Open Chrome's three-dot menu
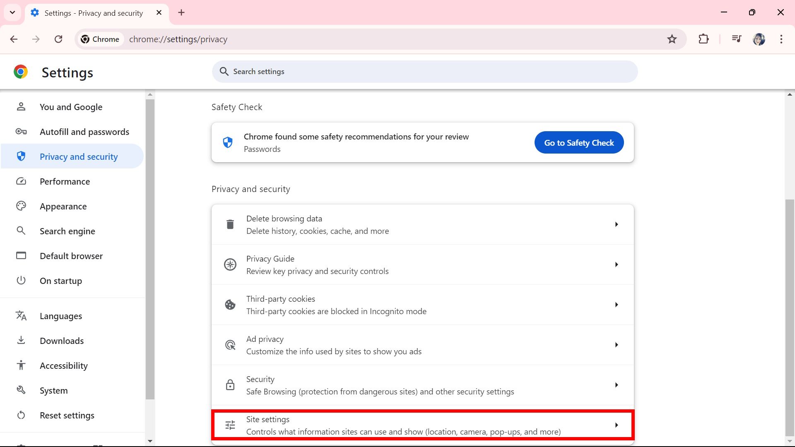Viewport: 795px width, 447px height. pos(781,39)
